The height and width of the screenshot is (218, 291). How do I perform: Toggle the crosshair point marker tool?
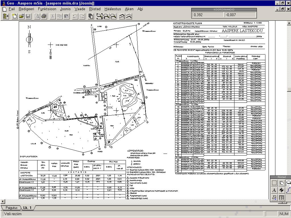pos(282,190)
